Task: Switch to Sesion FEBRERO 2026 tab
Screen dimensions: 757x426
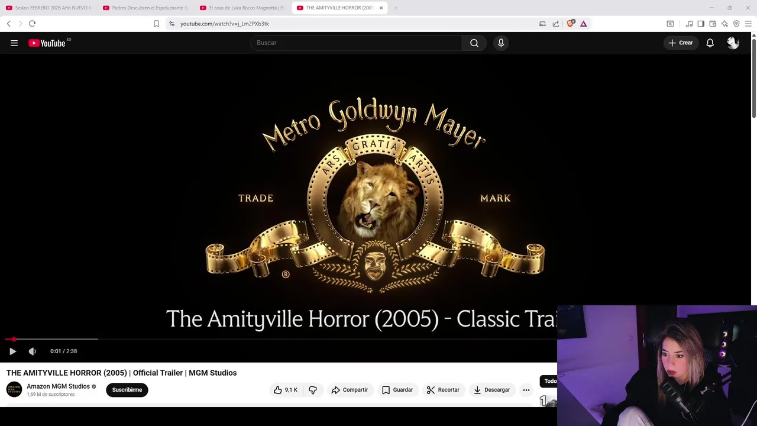Action: point(48,8)
